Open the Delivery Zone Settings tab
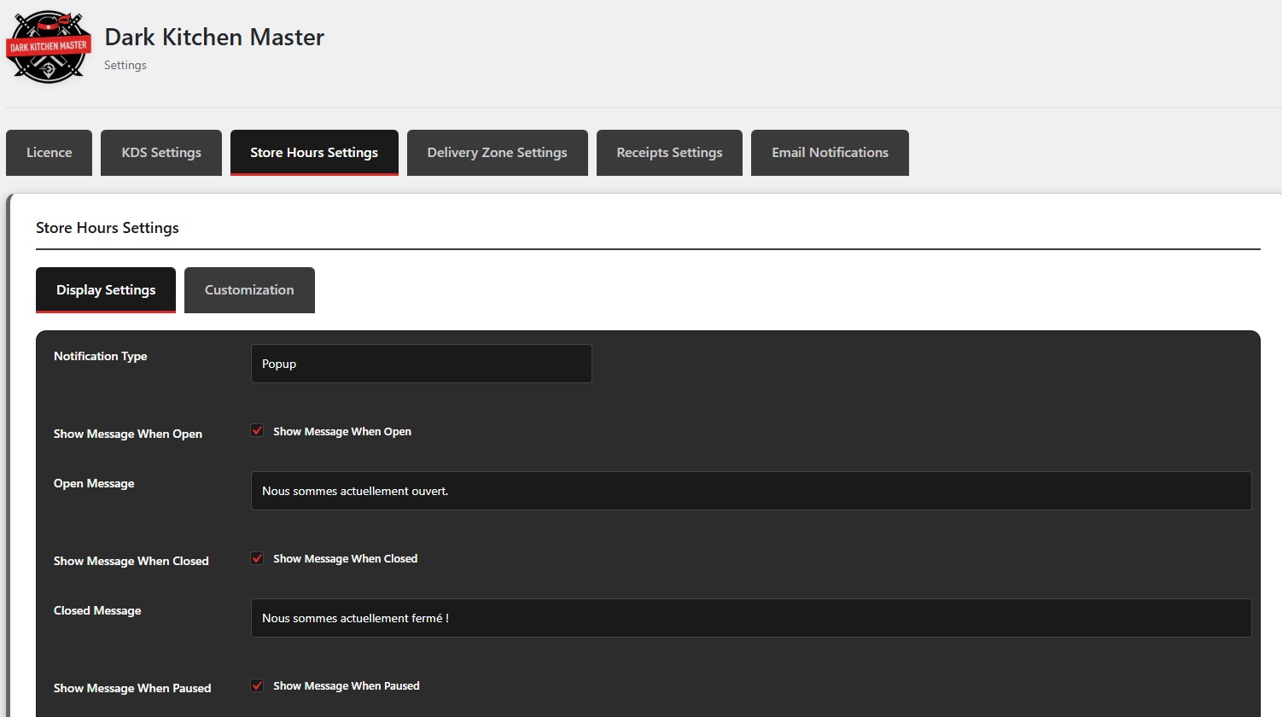This screenshot has width=1282, height=717. pos(498,153)
